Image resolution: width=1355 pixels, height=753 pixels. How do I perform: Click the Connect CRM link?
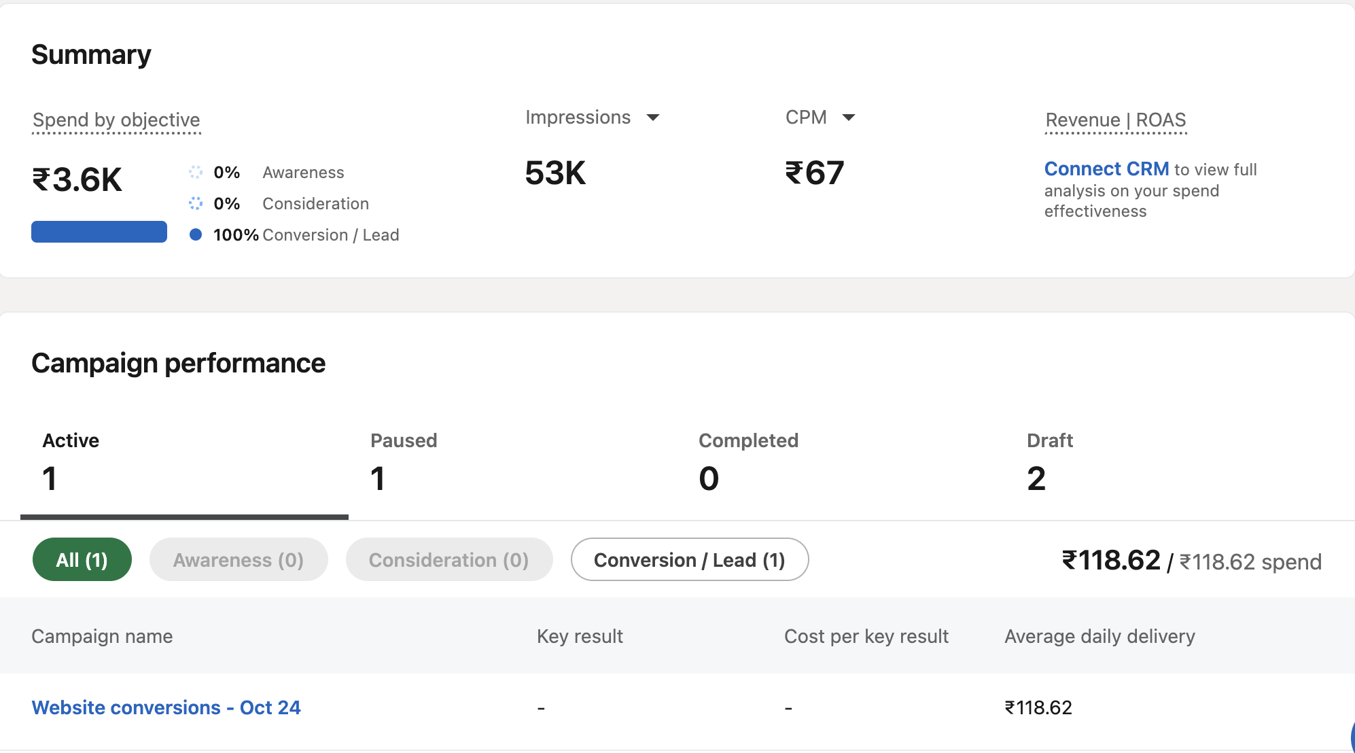pos(1106,169)
